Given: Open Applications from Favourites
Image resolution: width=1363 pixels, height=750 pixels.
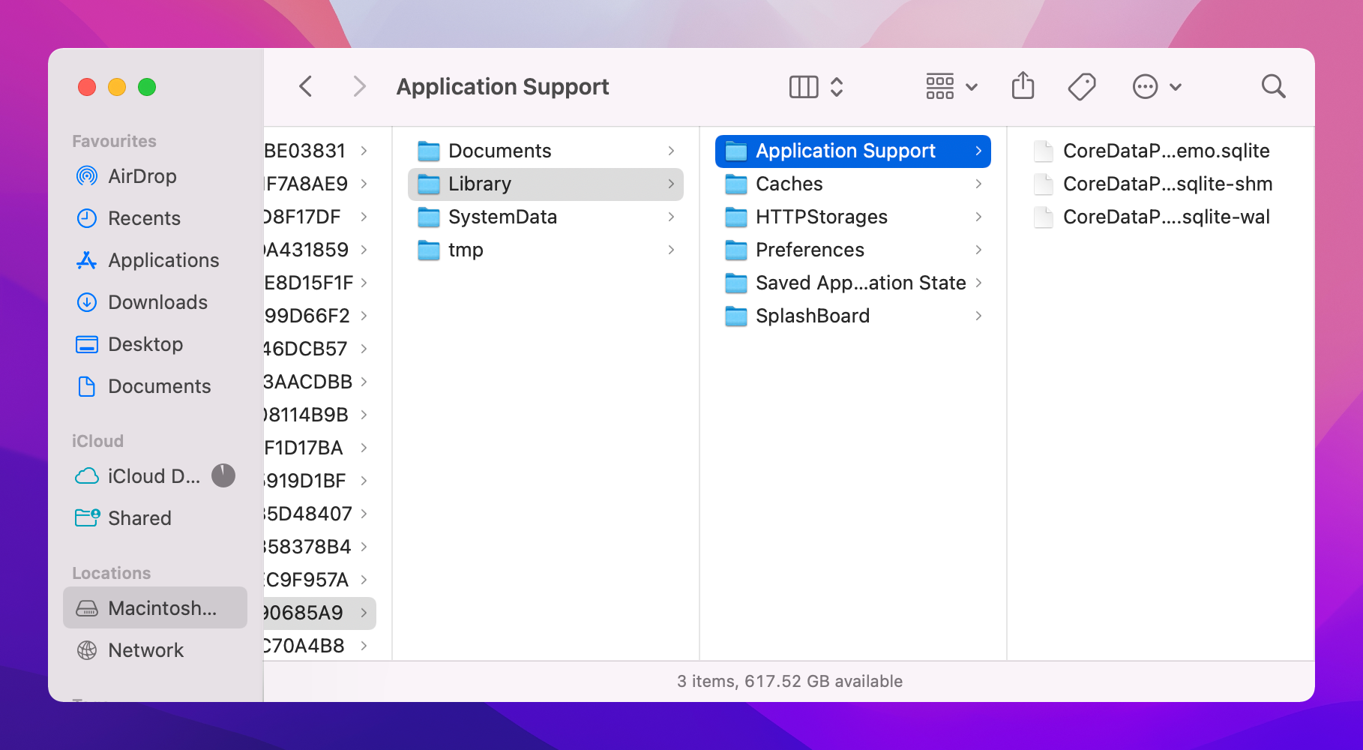Looking at the screenshot, I should [163, 260].
